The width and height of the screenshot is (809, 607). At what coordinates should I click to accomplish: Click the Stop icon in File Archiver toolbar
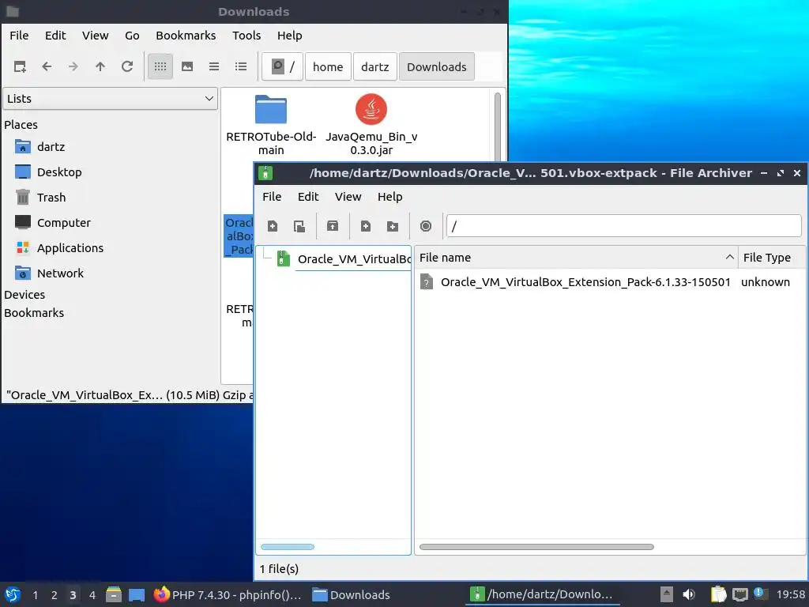(426, 226)
